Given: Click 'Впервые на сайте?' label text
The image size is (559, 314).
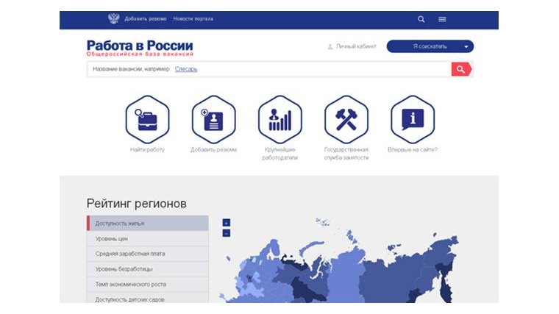Looking at the screenshot, I should 413,150.
